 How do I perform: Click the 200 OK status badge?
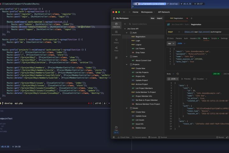pyautogui.click(x=216, y=74)
